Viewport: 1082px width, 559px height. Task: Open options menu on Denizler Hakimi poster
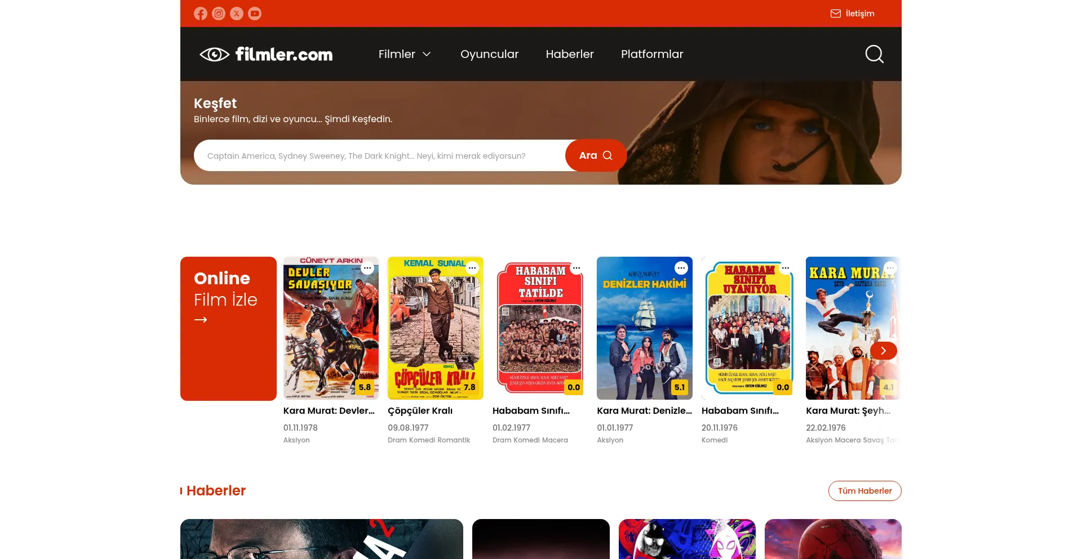[681, 268]
